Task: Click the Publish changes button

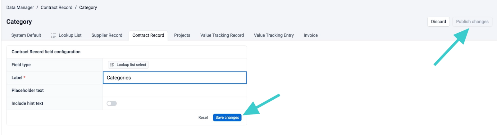Action: pyautogui.click(x=472, y=22)
